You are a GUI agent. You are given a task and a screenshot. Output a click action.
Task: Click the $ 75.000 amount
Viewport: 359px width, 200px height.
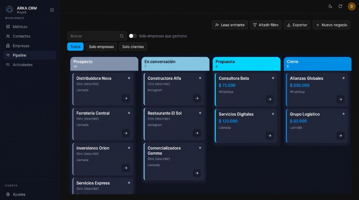tap(227, 85)
